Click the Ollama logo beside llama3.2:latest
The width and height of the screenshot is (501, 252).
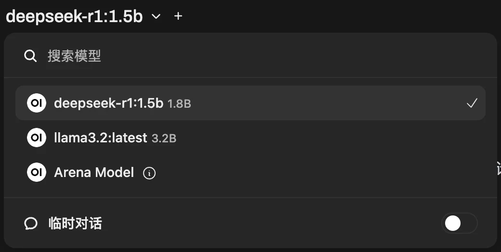[x=37, y=138]
